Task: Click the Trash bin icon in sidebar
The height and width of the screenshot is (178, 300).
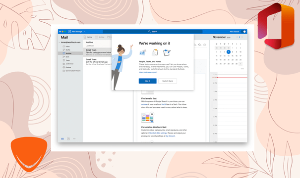Action: click(63, 60)
